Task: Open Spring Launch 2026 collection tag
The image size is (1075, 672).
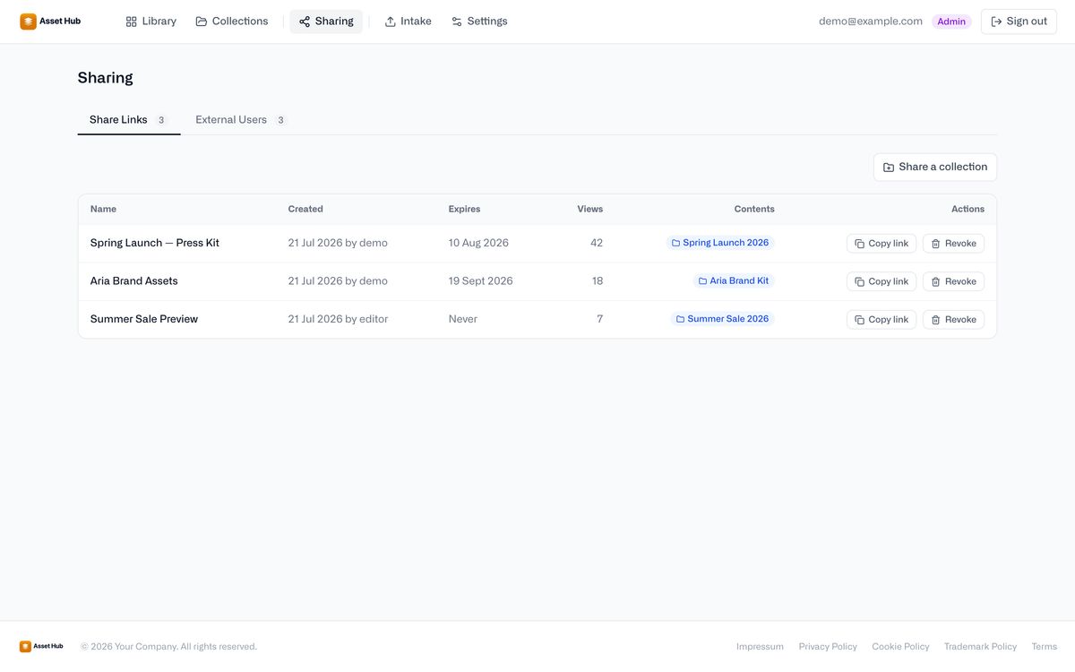Action: [x=720, y=243]
